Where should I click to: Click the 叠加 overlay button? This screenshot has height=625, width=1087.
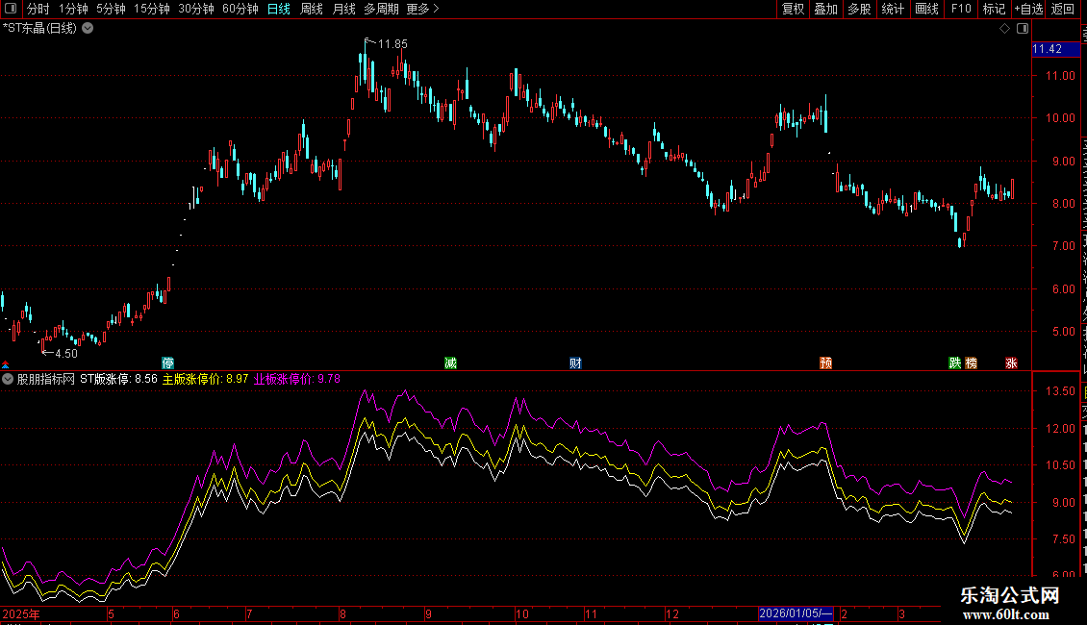tap(826, 9)
